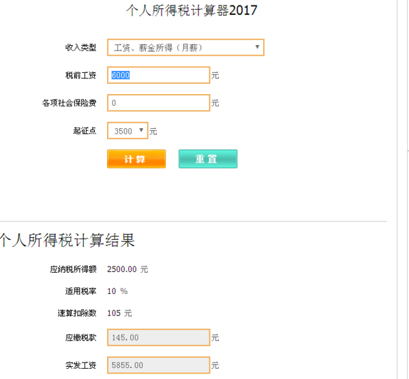Image resolution: width=409 pixels, height=379 pixels.
Task: Click the 105 元 quick deduction value
Action: click(x=119, y=314)
